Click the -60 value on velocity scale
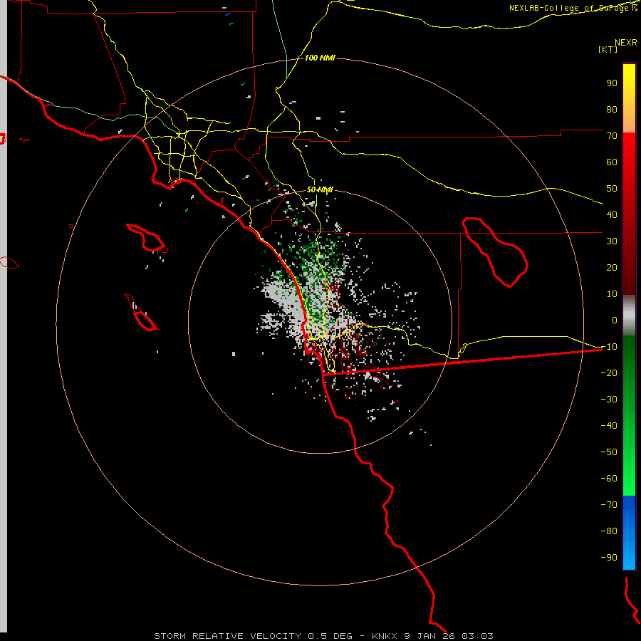Viewport: 641px width, 641px height. point(609,479)
